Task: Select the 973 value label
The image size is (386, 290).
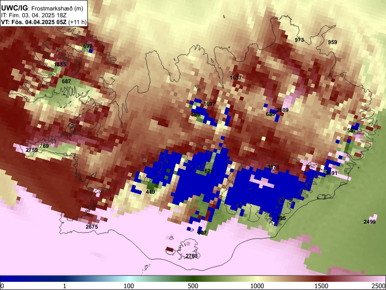Action: pos(299,40)
